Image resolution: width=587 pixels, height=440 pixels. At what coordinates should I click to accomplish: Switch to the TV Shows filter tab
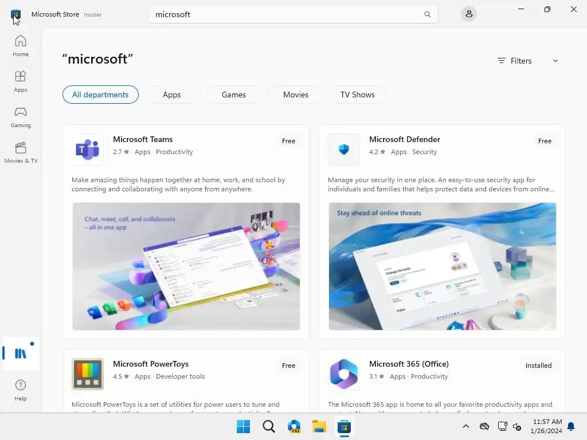click(357, 95)
